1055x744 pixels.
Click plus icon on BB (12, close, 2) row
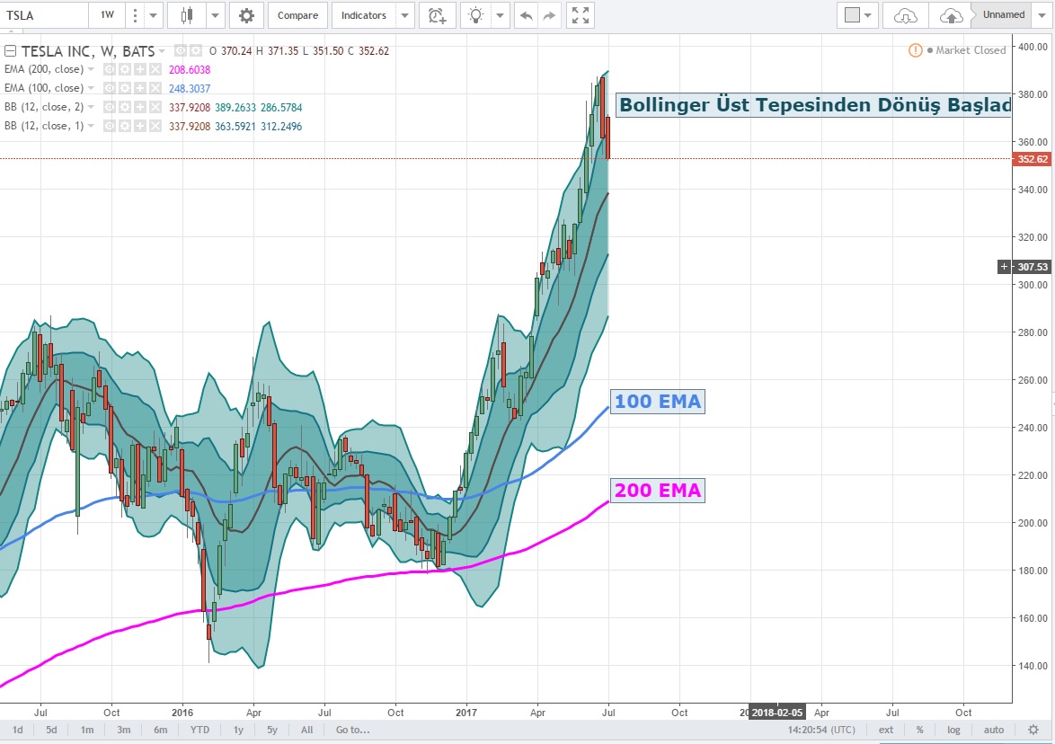pos(140,107)
